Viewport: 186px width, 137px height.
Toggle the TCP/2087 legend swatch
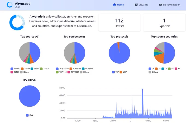(69, 72)
